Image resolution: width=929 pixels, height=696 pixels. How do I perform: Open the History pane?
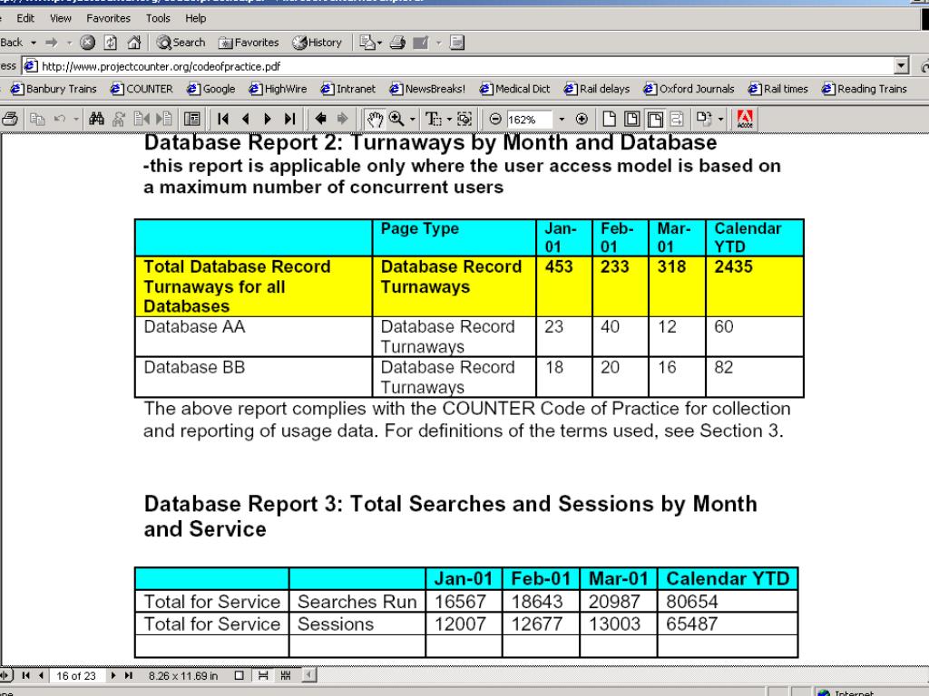318,42
